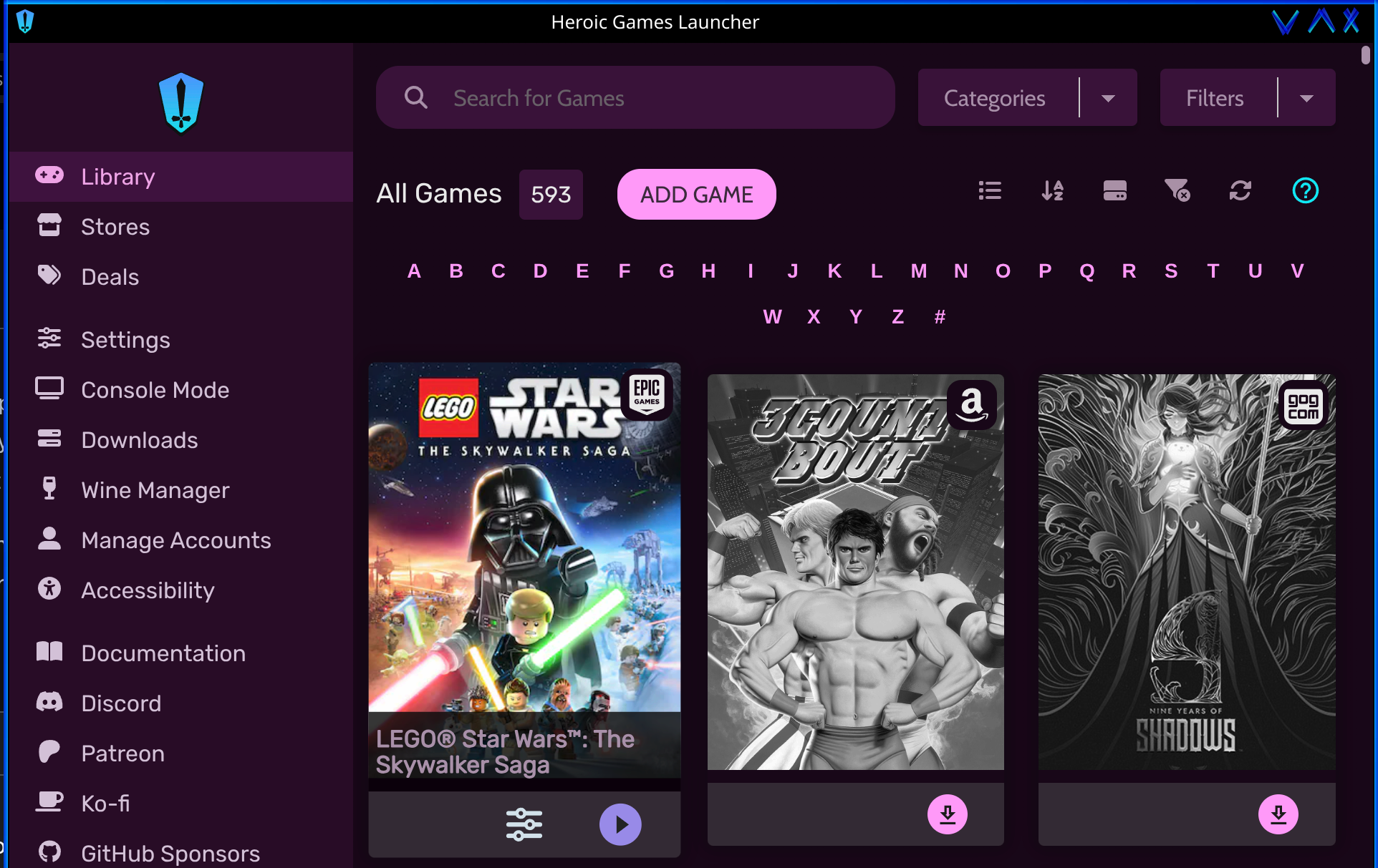Viewport: 1378px width, 868px height.
Task: Open the Ko-fi link
Action: [x=181, y=804]
